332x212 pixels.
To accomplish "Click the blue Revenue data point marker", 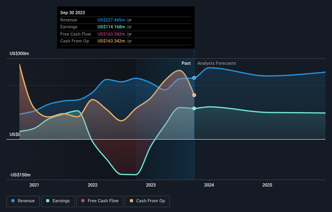I will [194, 78].
